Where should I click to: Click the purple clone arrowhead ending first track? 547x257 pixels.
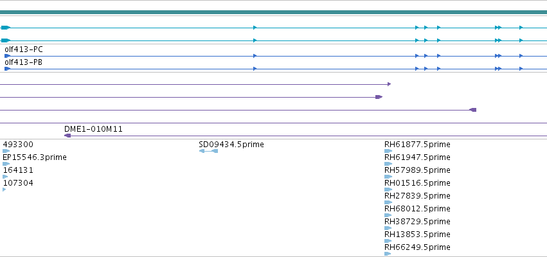tap(390, 84)
